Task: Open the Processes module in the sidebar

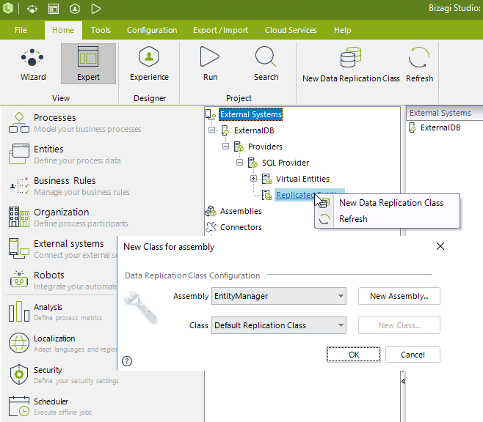Action: [x=75, y=123]
